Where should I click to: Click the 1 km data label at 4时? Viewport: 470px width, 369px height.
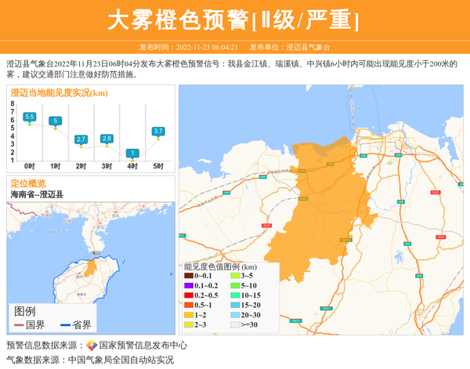(x=133, y=154)
